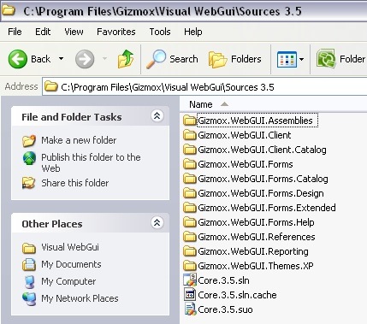Click the Publish to Web globe icon

pyautogui.click(x=29, y=158)
